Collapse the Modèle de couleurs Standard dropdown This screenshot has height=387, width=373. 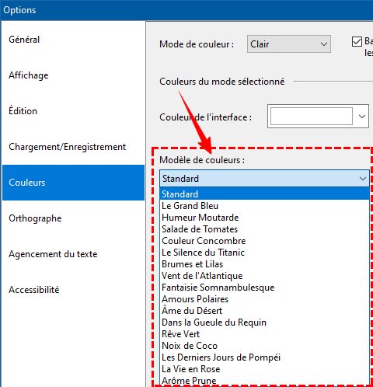264,179
